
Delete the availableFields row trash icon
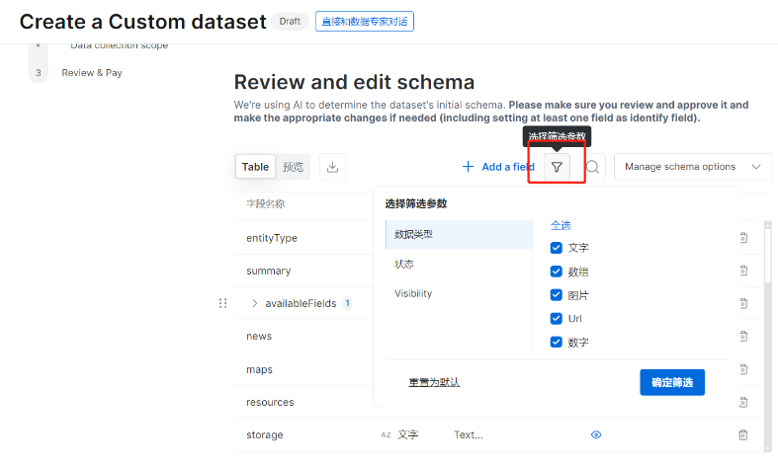[x=743, y=303]
